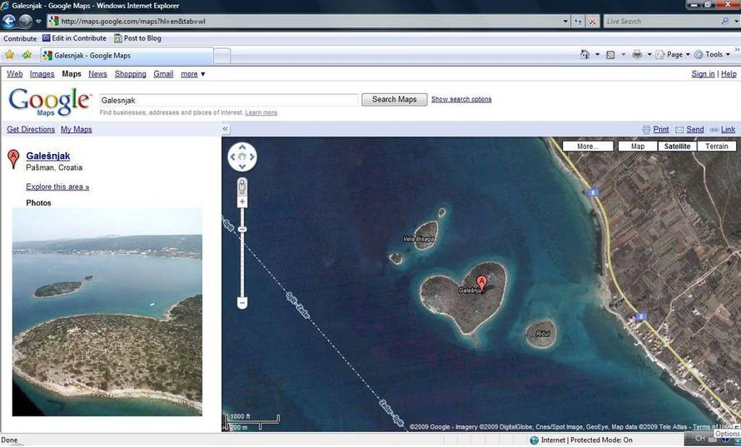741x447 pixels.
Task: Open a new blank browser tab
Action: [222, 56]
